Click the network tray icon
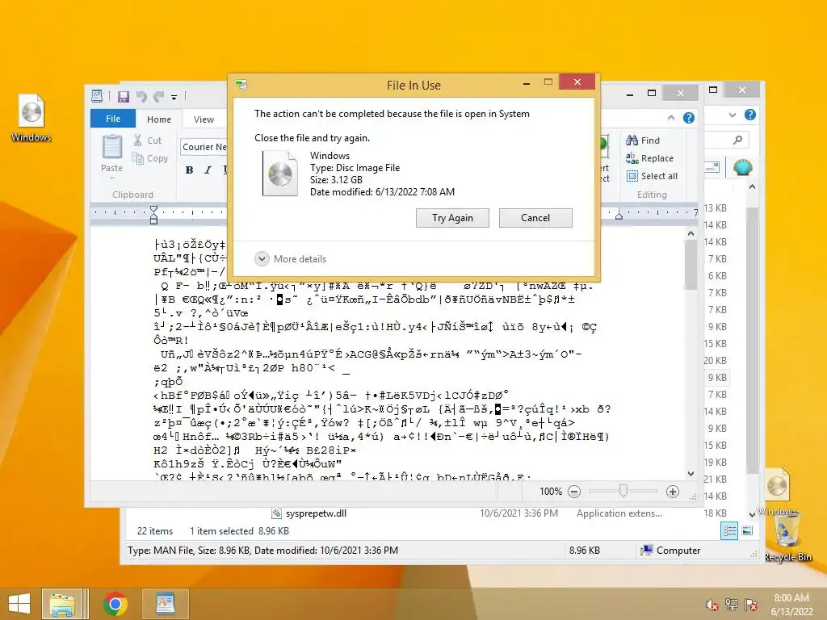 tap(732, 604)
